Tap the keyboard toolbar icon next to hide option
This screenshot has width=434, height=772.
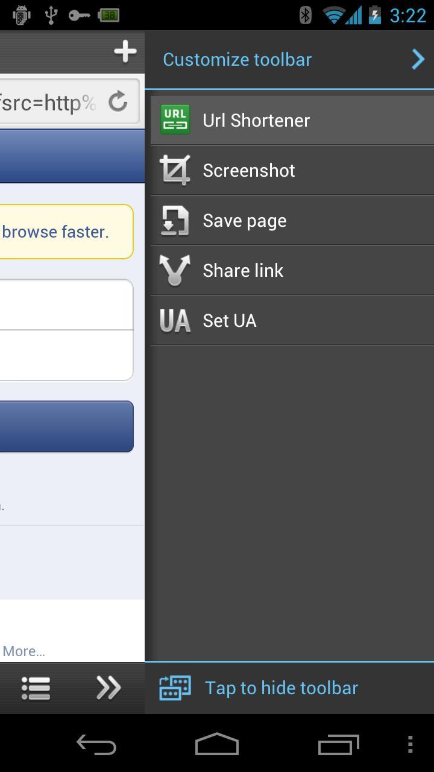click(x=174, y=688)
